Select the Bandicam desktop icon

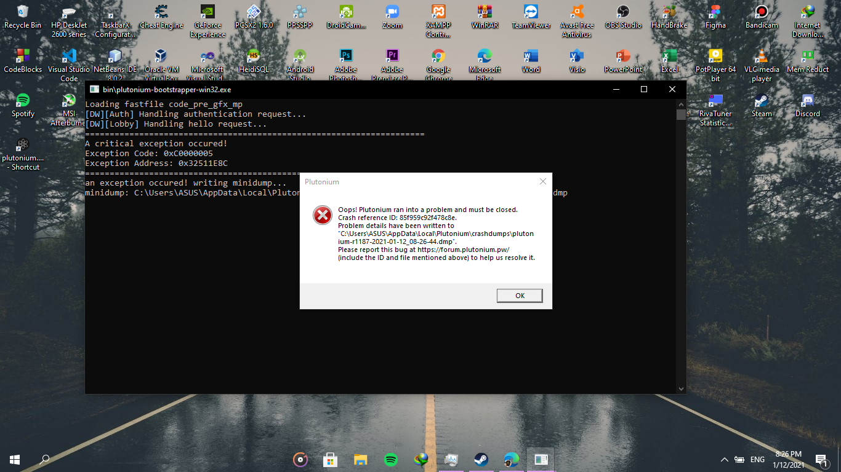(762, 17)
